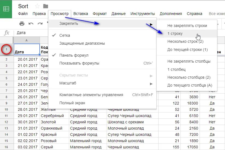This screenshot has width=225, height=150.
Task: Click Компактные элементы управления entry
Action: (x=103, y=95)
